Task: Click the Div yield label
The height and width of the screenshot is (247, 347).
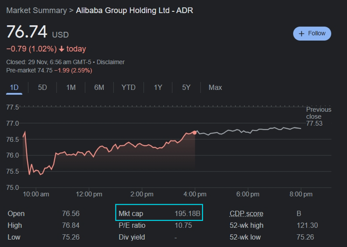Action: pos(132,237)
